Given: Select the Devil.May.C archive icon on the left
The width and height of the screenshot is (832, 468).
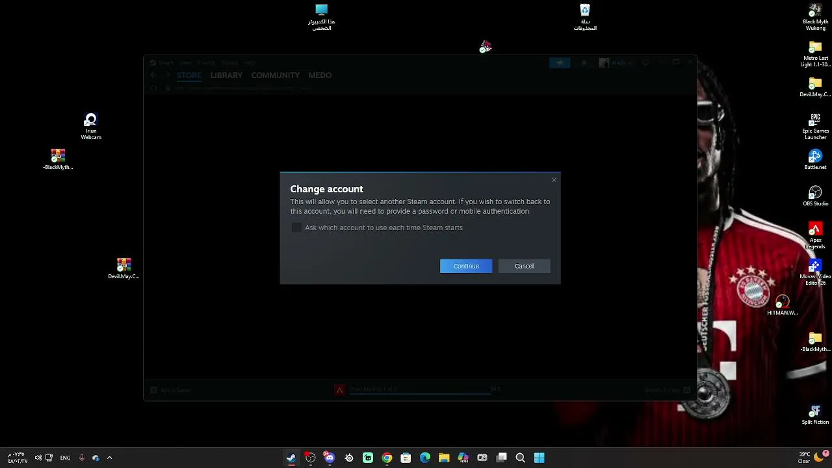Looking at the screenshot, I should [x=123, y=269].
